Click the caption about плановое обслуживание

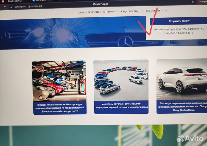coord(60,107)
